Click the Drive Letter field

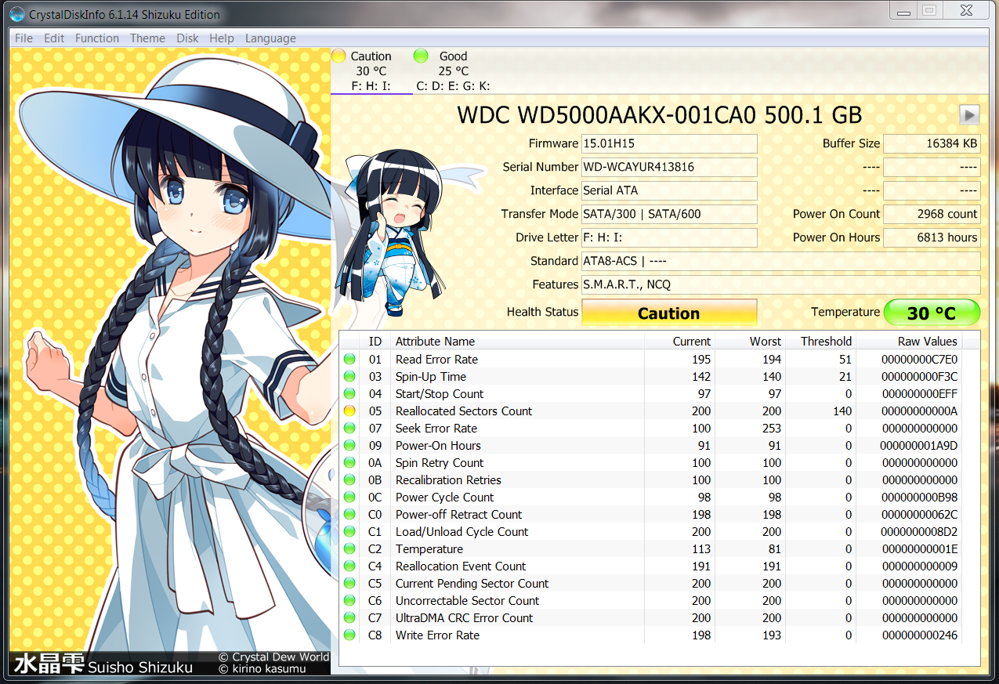669,237
